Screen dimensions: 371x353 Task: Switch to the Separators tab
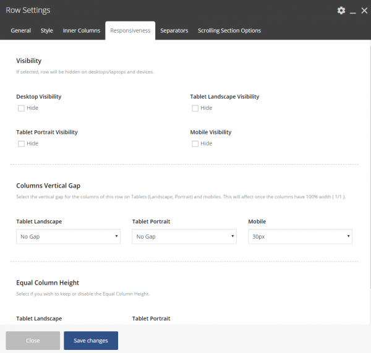[x=174, y=31]
